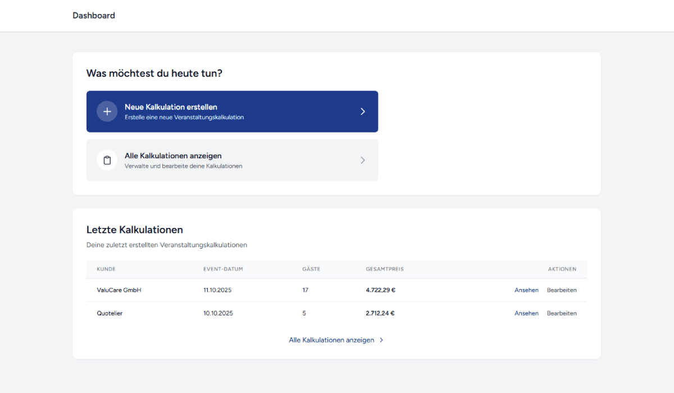674x393 pixels.
Task: View the ValuCare GmbH calculation via Ansehen
Action: click(526, 290)
